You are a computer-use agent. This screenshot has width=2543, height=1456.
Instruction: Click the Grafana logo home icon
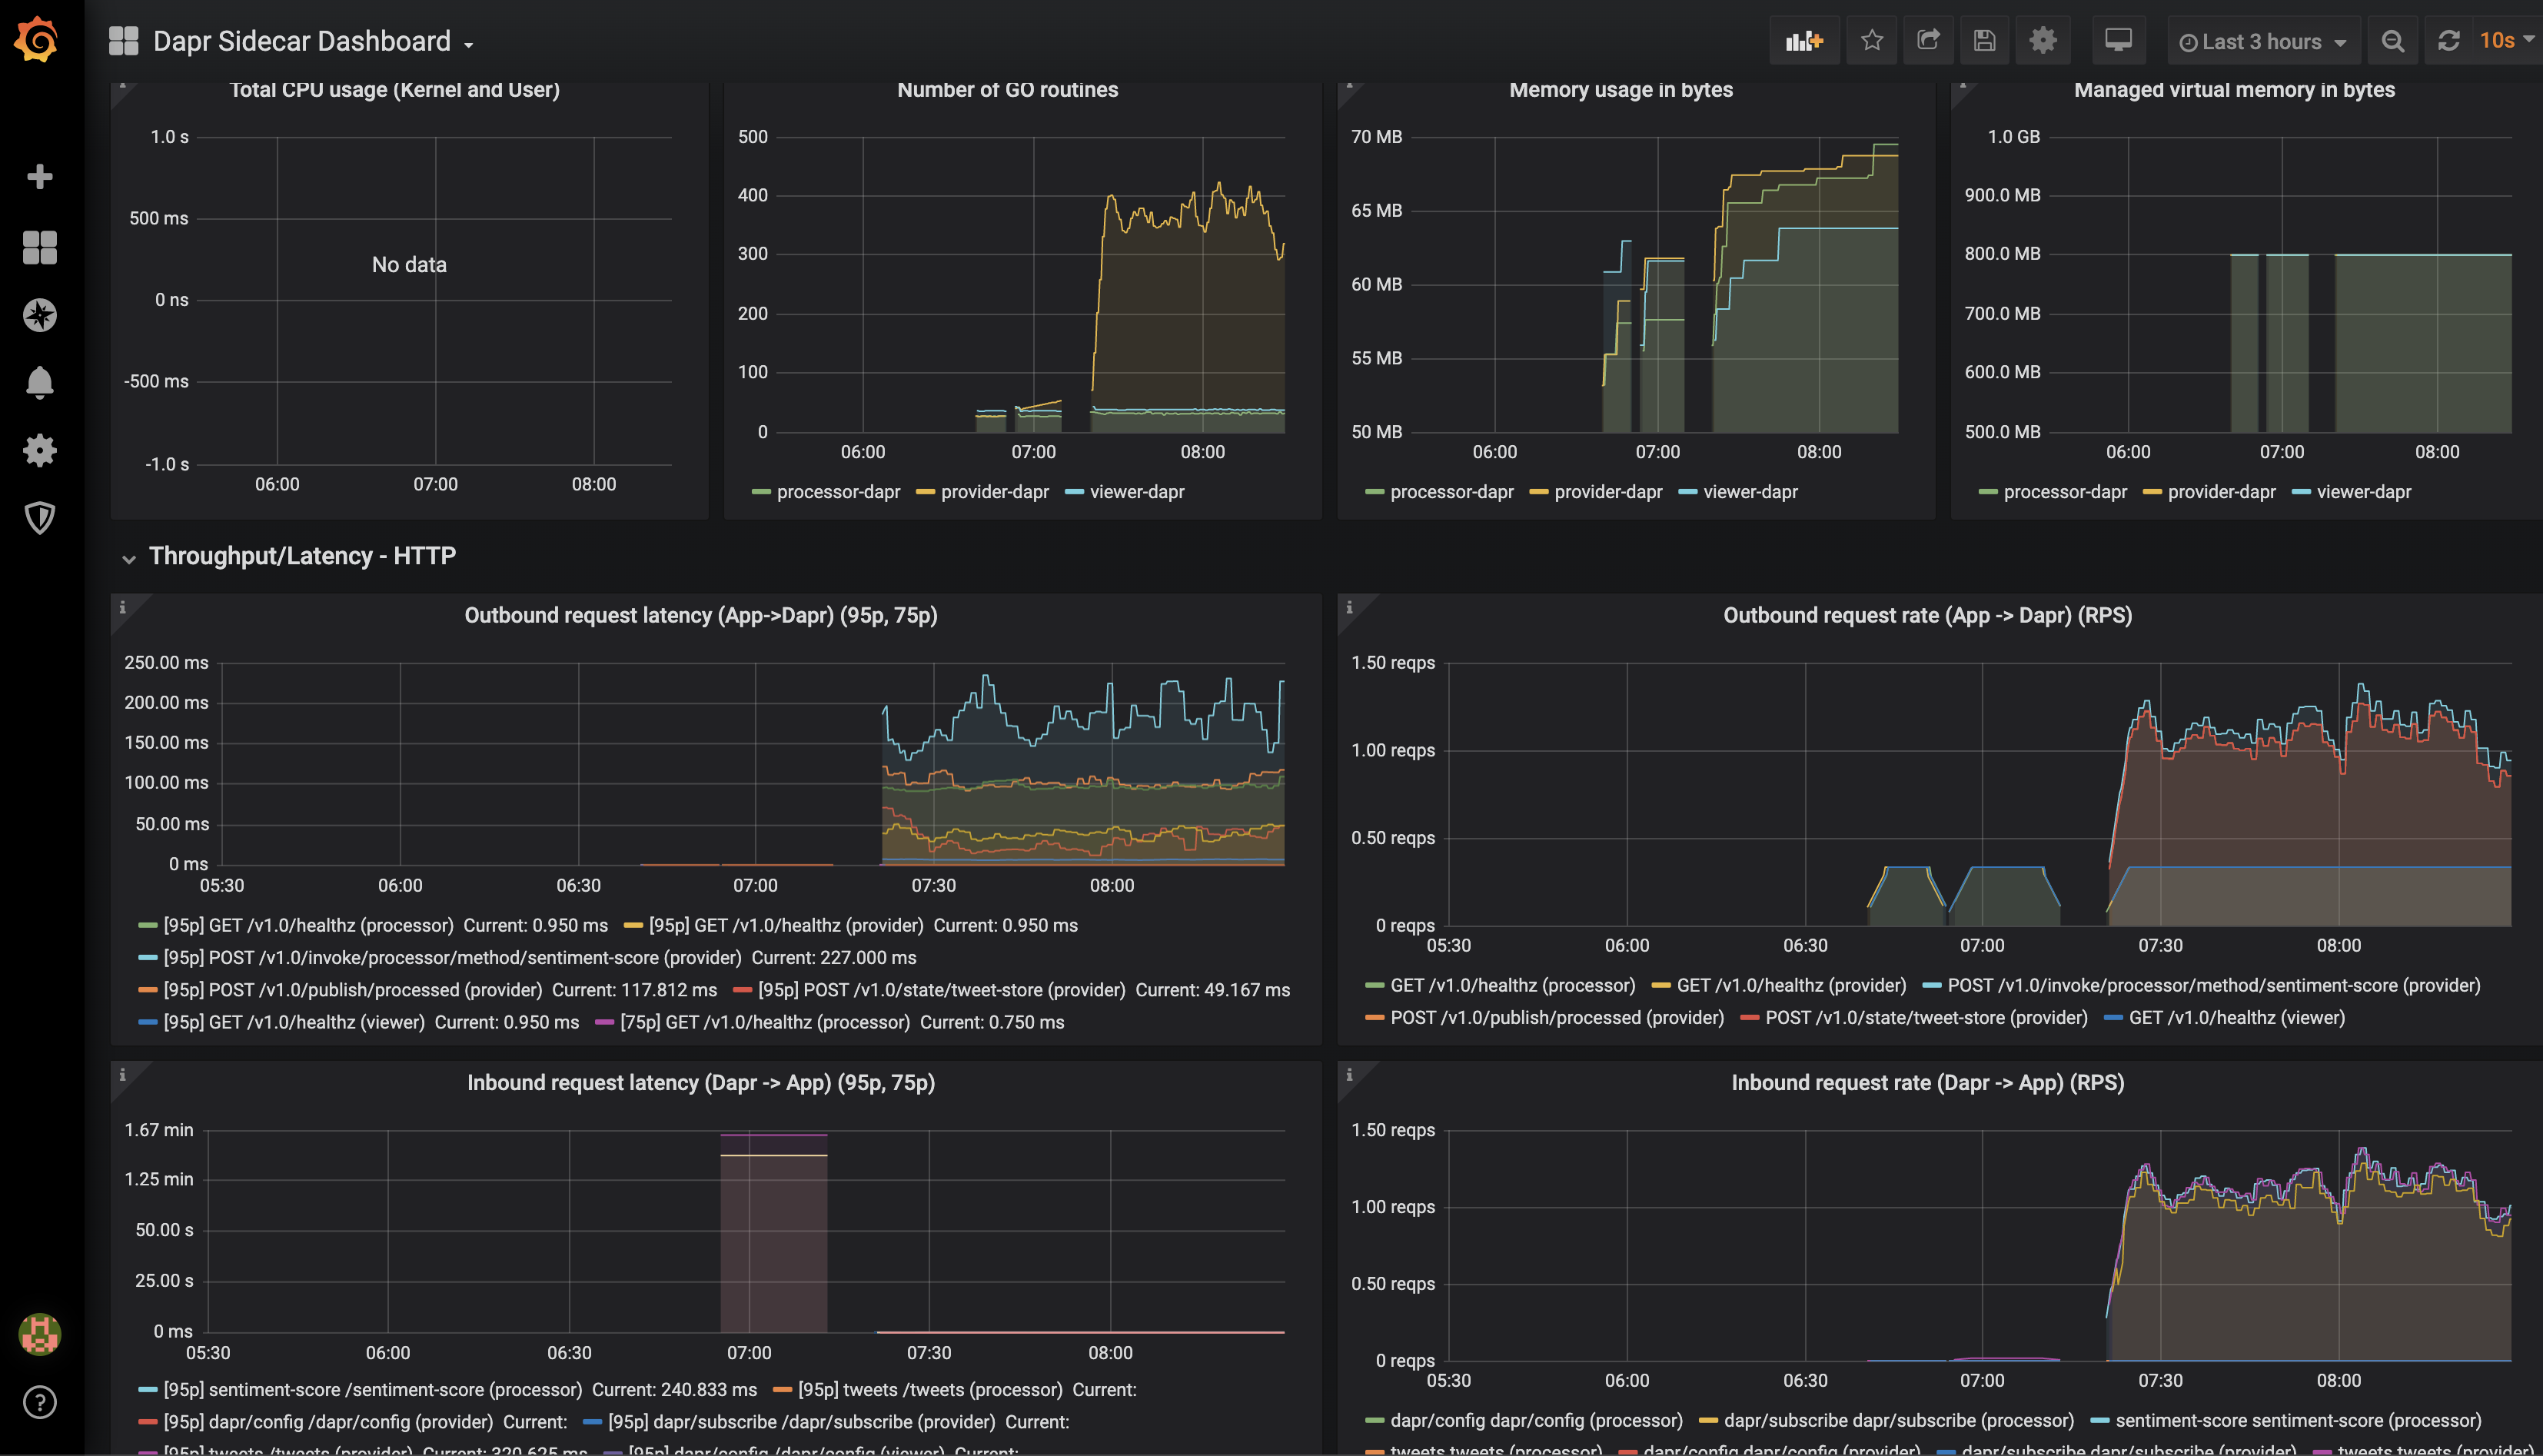coord(38,40)
